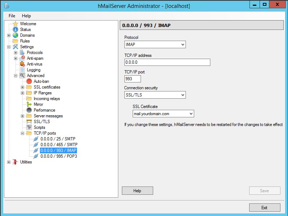Viewport: 288px width, 216px height.
Task: Select the Auto-ban tree item
Action: click(x=41, y=81)
